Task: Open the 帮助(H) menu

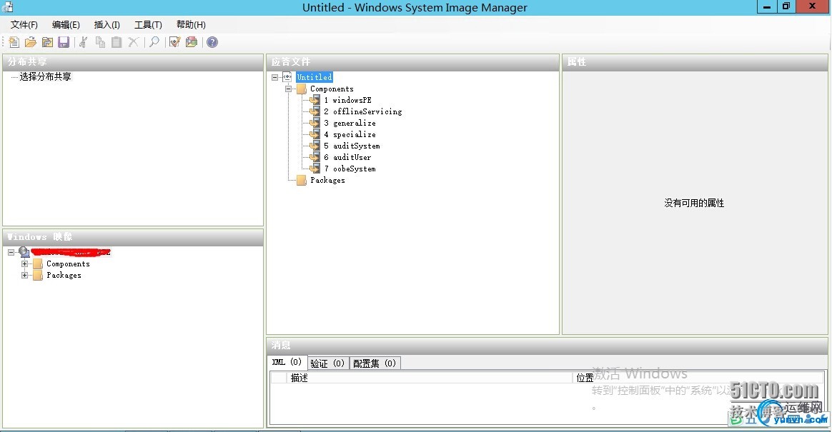Action: point(191,25)
